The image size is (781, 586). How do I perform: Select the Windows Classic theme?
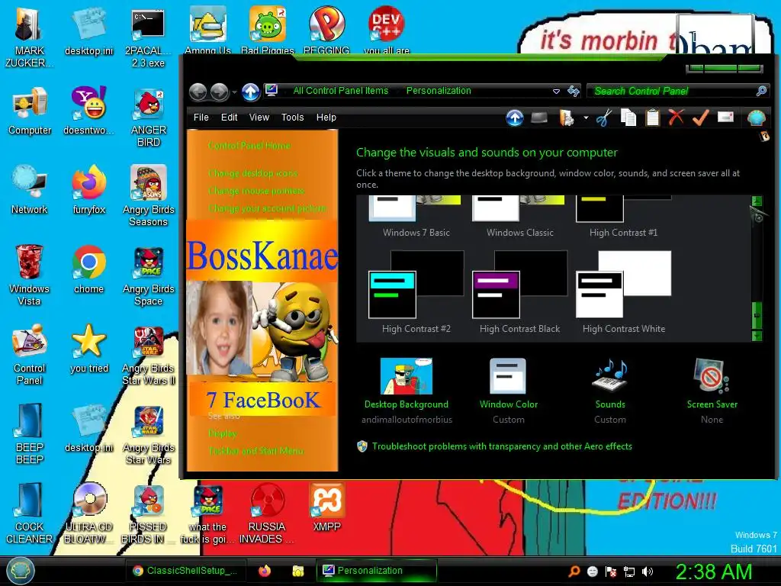(519, 217)
